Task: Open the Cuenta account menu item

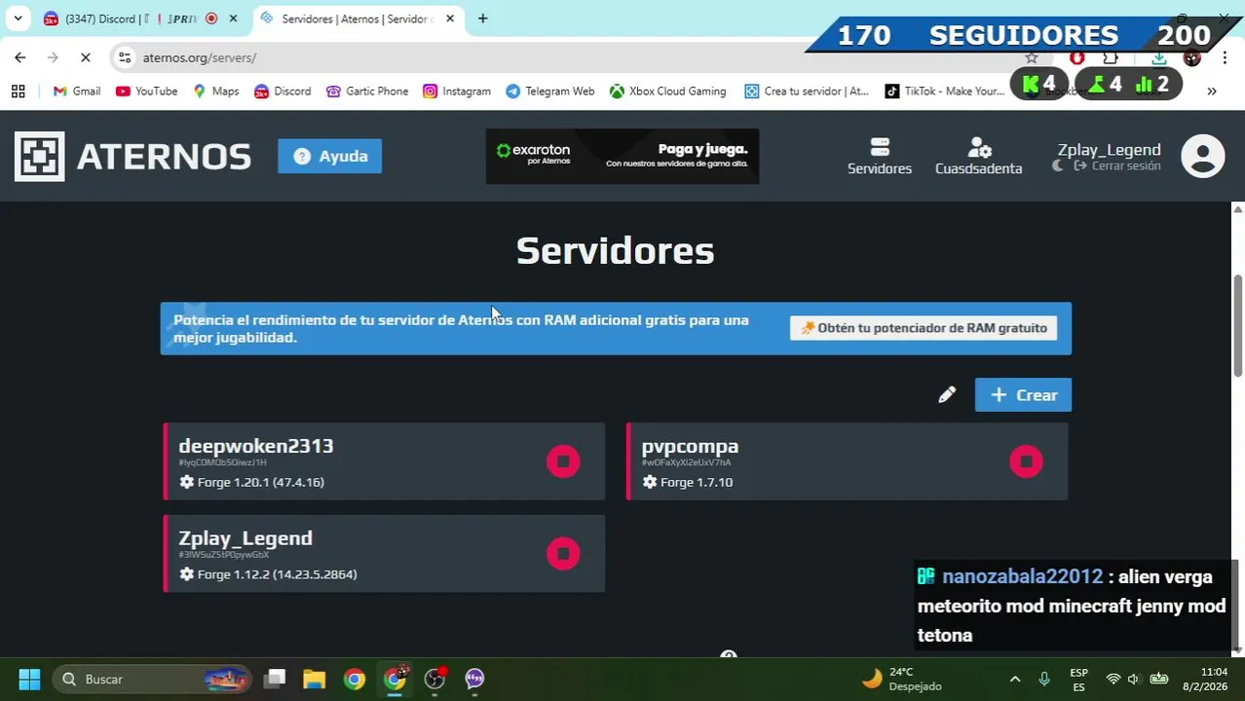Action: coord(978,156)
